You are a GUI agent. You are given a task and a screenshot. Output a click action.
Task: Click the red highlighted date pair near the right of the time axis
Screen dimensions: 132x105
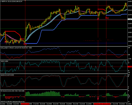(102, 104)
